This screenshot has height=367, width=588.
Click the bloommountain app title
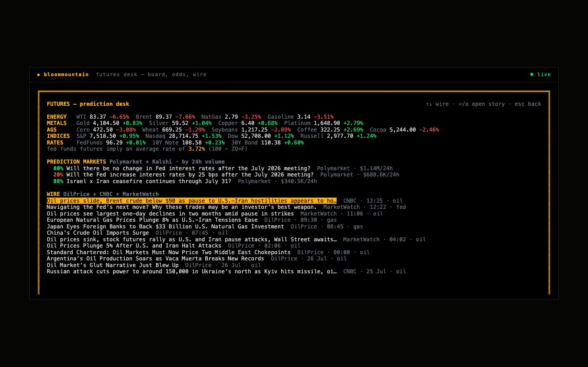click(66, 75)
